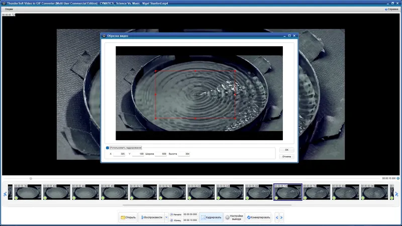Open the Опции menu
Viewport: 402px width, 226px height.
(x=9, y=9)
